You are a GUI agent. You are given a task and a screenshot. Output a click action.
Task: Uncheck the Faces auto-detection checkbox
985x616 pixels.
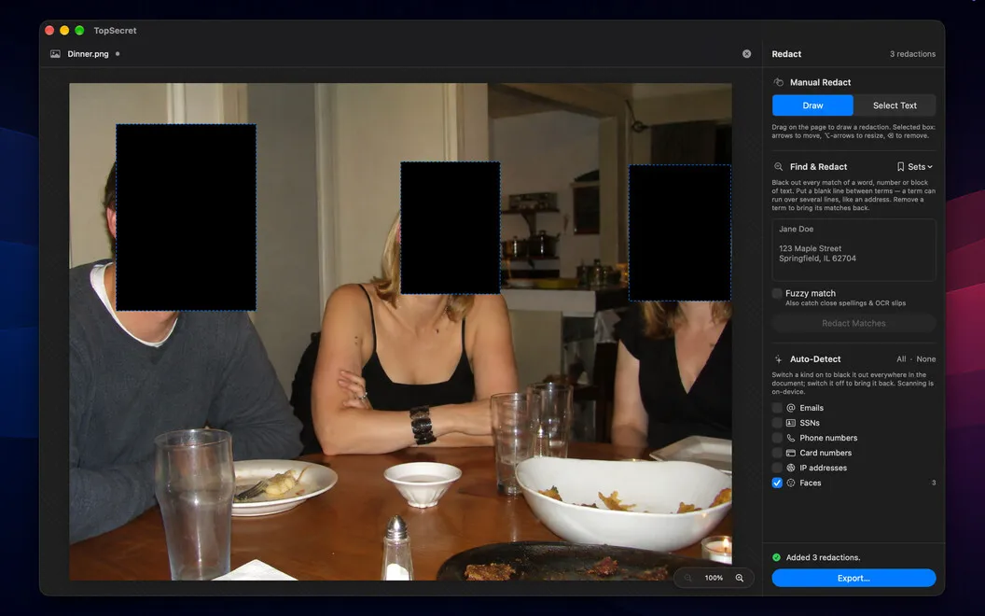click(777, 483)
